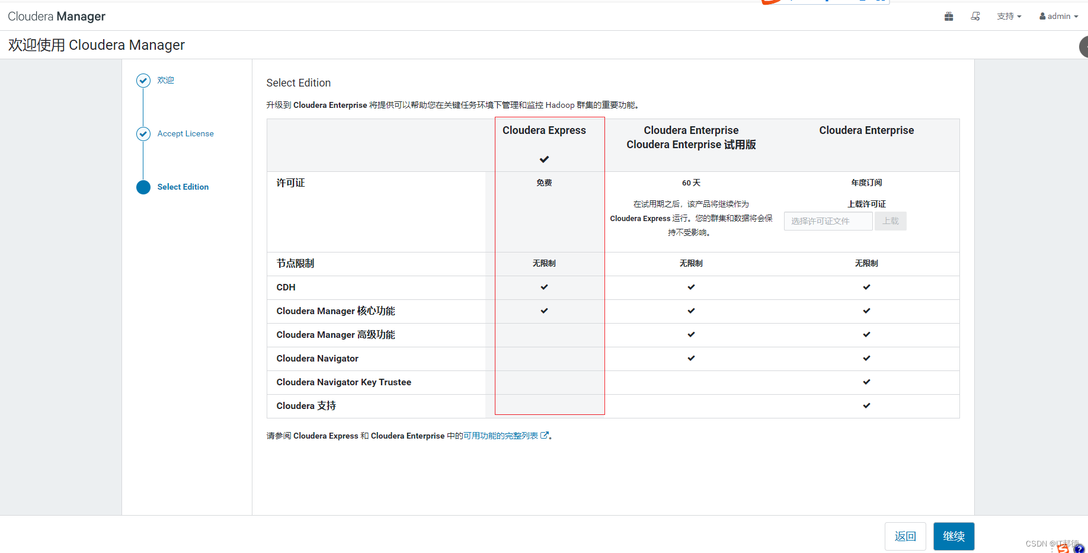Viewport: 1088px width, 553px height.
Task: Click the CDH row label
Action: (286, 287)
